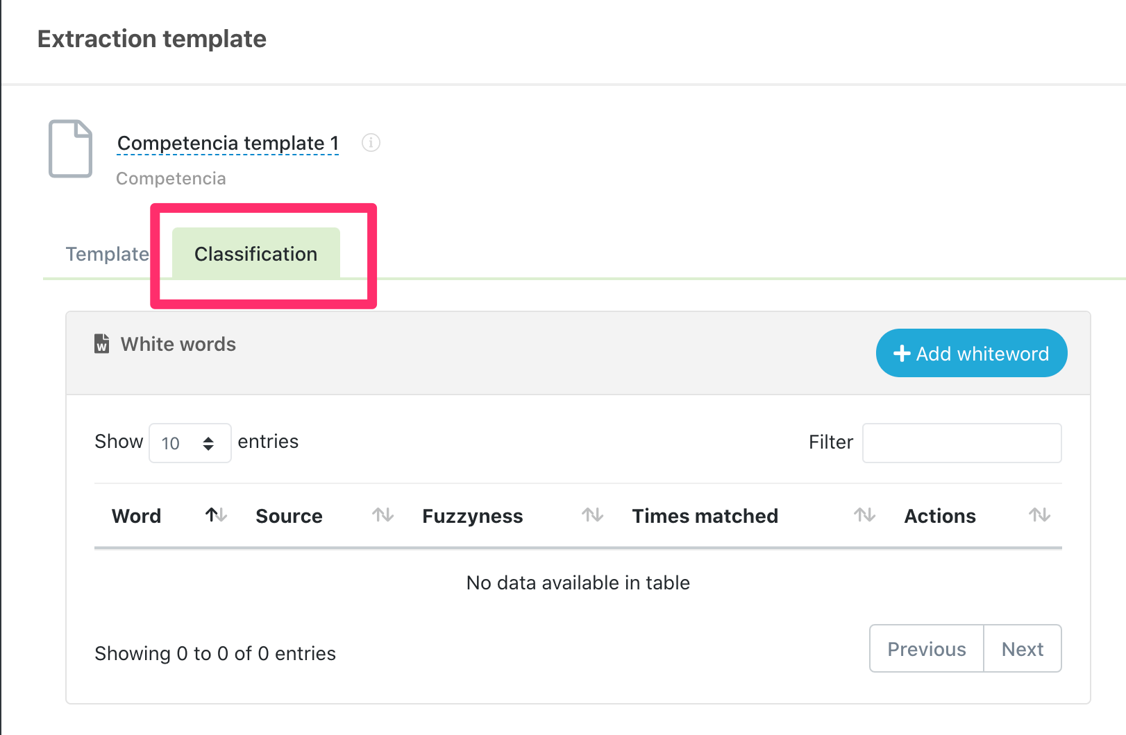1126x735 pixels.
Task: Click the White words document icon
Action: coord(102,344)
